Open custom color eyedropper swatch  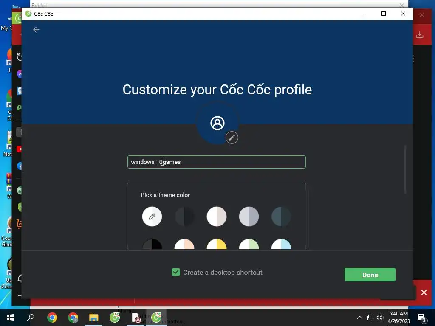pos(152,216)
